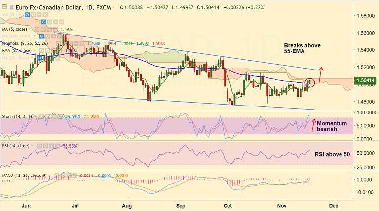Click the current price label 1.50414 on the axis
The width and height of the screenshot is (379, 211).
coord(365,80)
